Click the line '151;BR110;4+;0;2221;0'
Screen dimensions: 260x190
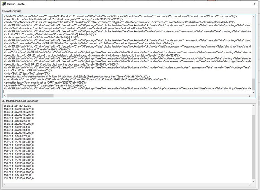point(17,106)
